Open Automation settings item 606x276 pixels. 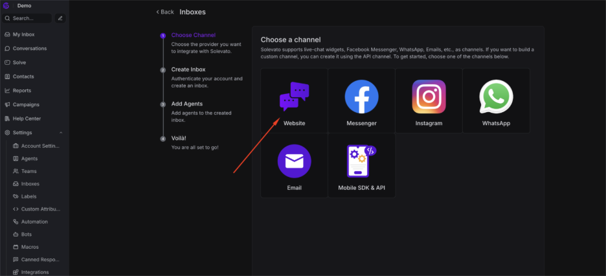pyautogui.click(x=34, y=222)
